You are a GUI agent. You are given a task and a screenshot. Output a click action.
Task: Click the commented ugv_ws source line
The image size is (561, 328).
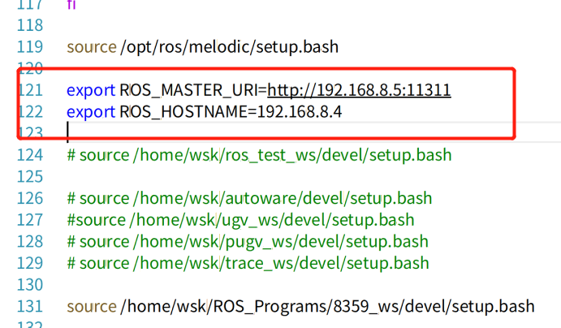240,220
